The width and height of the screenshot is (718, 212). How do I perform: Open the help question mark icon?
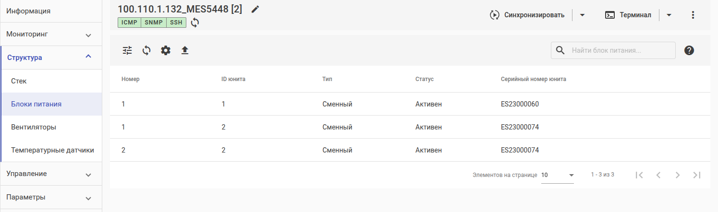click(x=689, y=50)
